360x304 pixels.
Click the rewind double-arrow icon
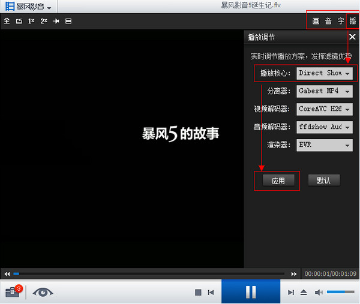[x=7, y=273]
